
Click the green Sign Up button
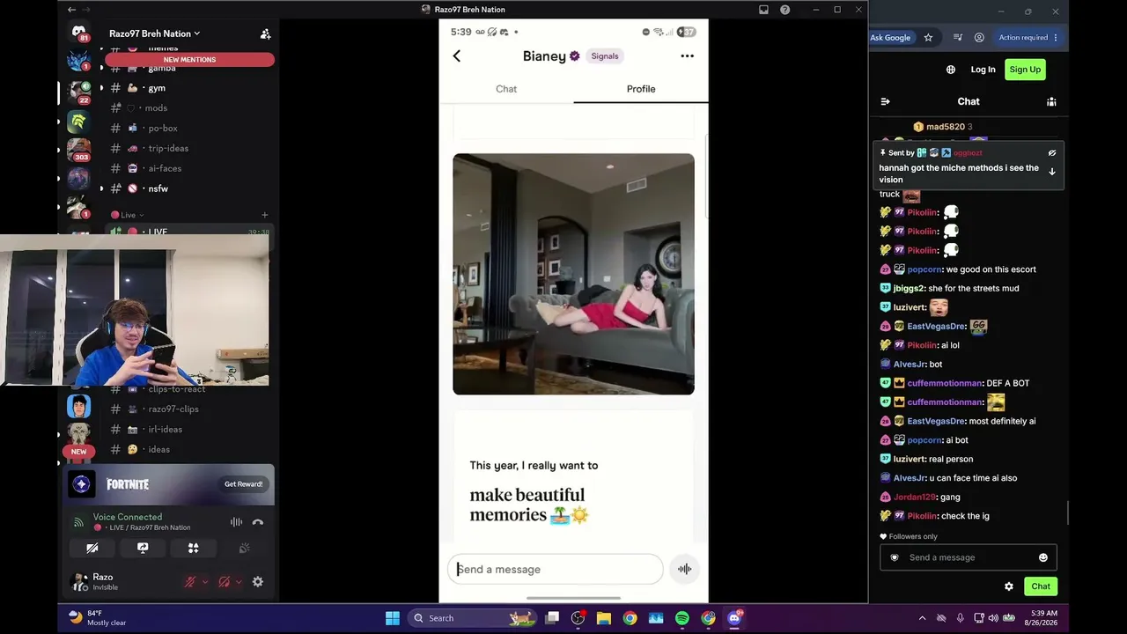(1025, 70)
